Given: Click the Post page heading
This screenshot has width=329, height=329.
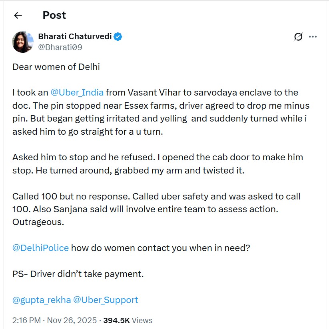Looking at the screenshot, I should click(x=54, y=16).
